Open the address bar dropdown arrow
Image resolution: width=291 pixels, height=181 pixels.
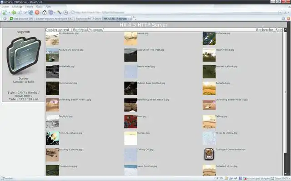280,12
